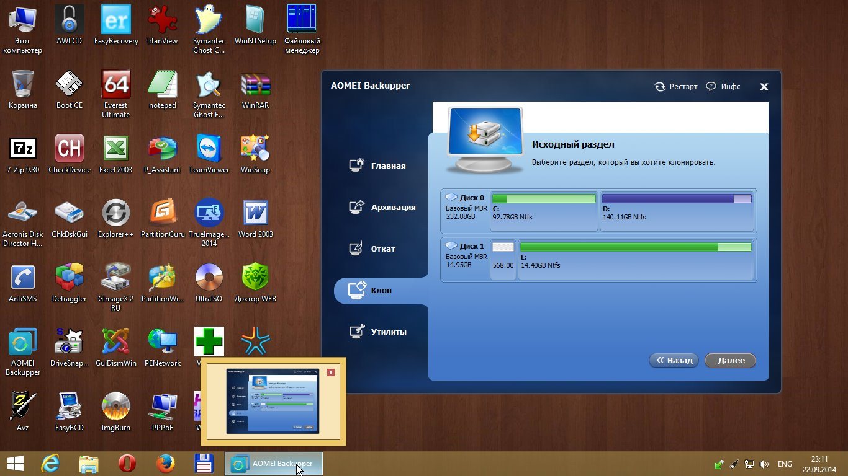The image size is (848, 476).
Task: Launch CheckDevice from the desktop
Action: 69,154
